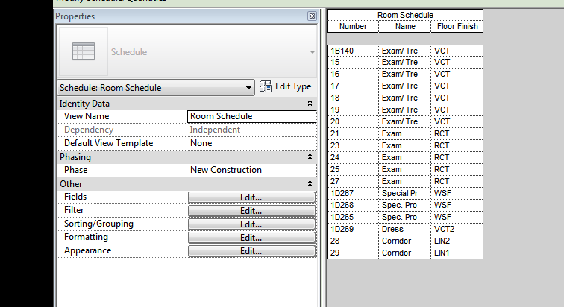Click room number cell 1B140
The width and height of the screenshot is (564, 307).
(x=353, y=51)
